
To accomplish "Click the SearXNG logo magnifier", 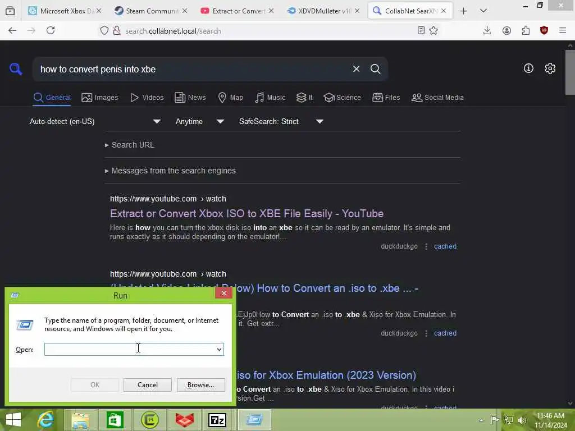I will 16,68.
